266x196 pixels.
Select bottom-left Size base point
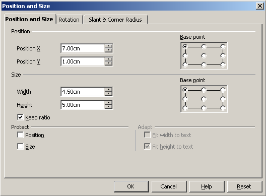[185, 108]
